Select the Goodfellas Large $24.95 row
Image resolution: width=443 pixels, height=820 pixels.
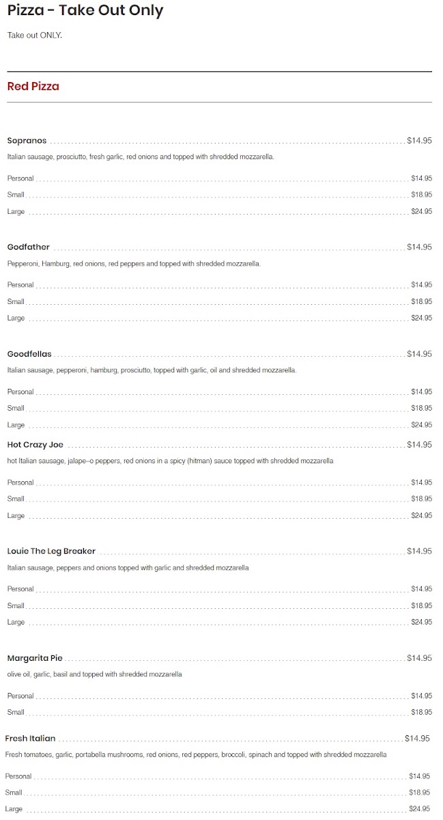click(x=219, y=425)
